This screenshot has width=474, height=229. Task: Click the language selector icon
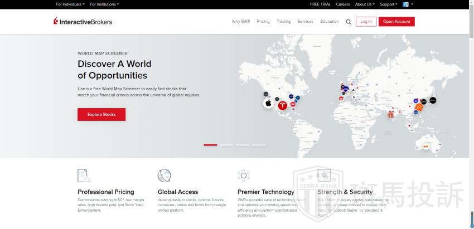click(x=406, y=4)
